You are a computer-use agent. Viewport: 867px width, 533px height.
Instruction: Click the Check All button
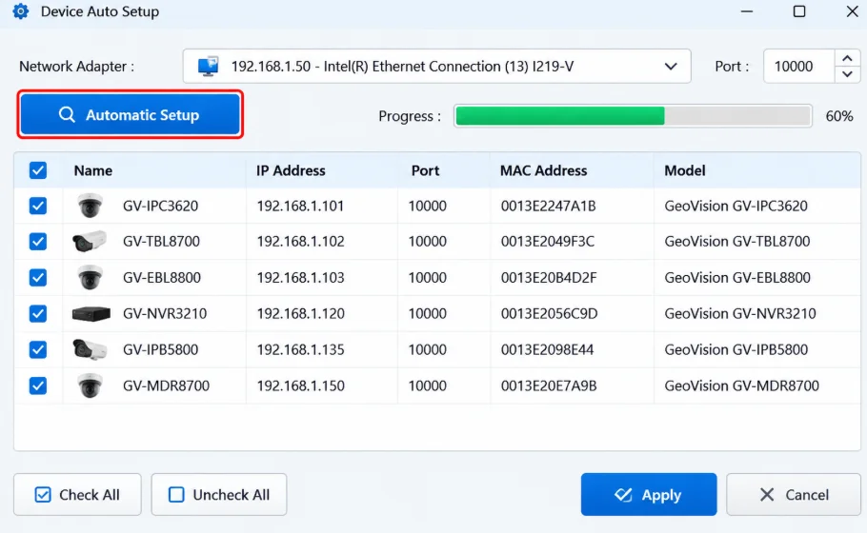(77, 494)
